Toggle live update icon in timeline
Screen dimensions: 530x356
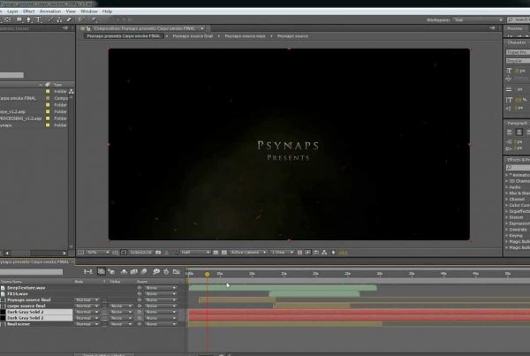point(101,271)
